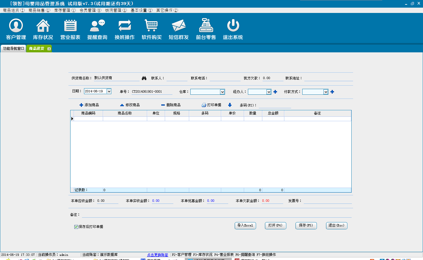Switch to the 功能导航窗口 tab

(x=14, y=49)
